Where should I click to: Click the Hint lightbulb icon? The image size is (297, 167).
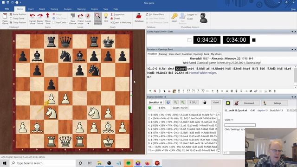pos(106,16)
